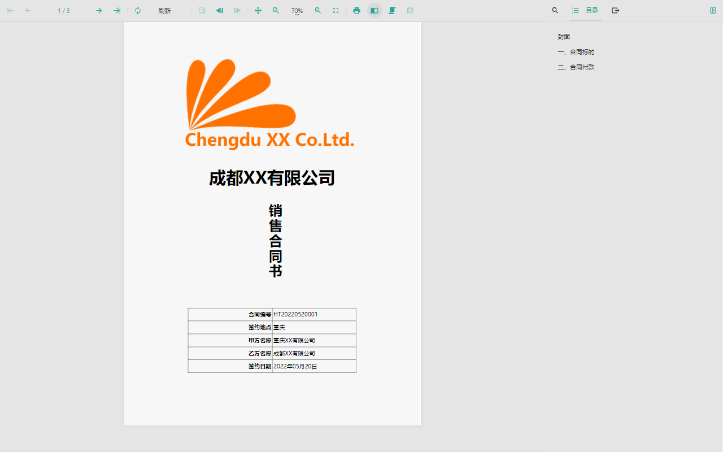Open the 70% zoom level dropdown
723x452 pixels.
297,11
